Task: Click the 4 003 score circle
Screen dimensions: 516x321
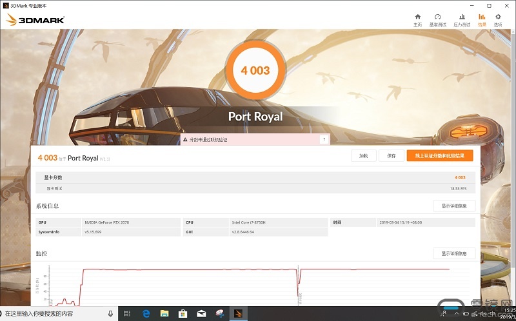Action: pyautogui.click(x=255, y=70)
